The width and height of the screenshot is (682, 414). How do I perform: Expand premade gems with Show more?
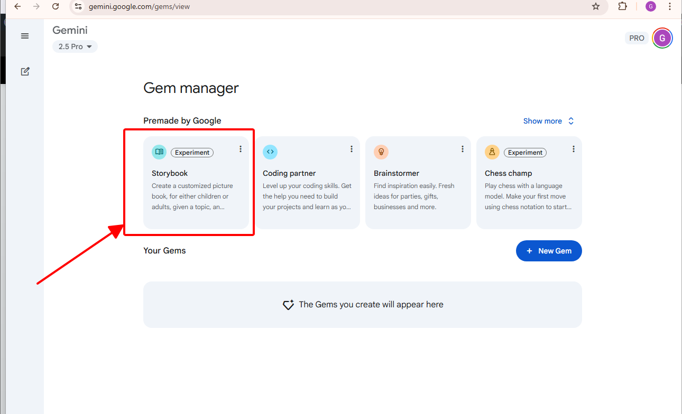(548, 121)
